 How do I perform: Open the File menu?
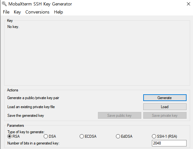(x=6, y=12)
